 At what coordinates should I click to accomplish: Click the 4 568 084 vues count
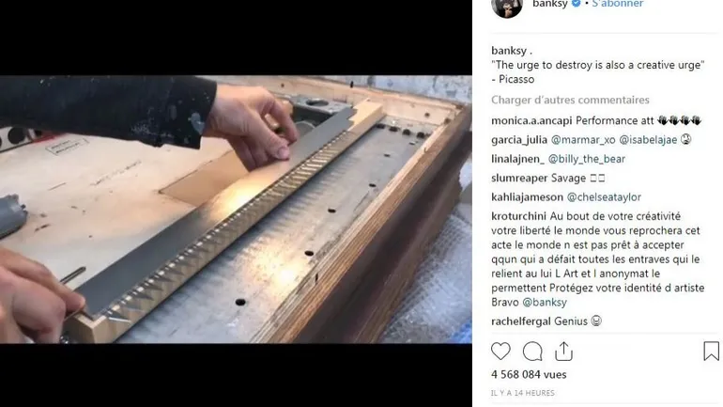tap(529, 375)
